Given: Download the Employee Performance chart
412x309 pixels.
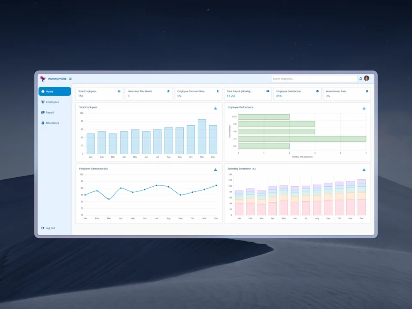Looking at the screenshot, I should click(x=364, y=108).
